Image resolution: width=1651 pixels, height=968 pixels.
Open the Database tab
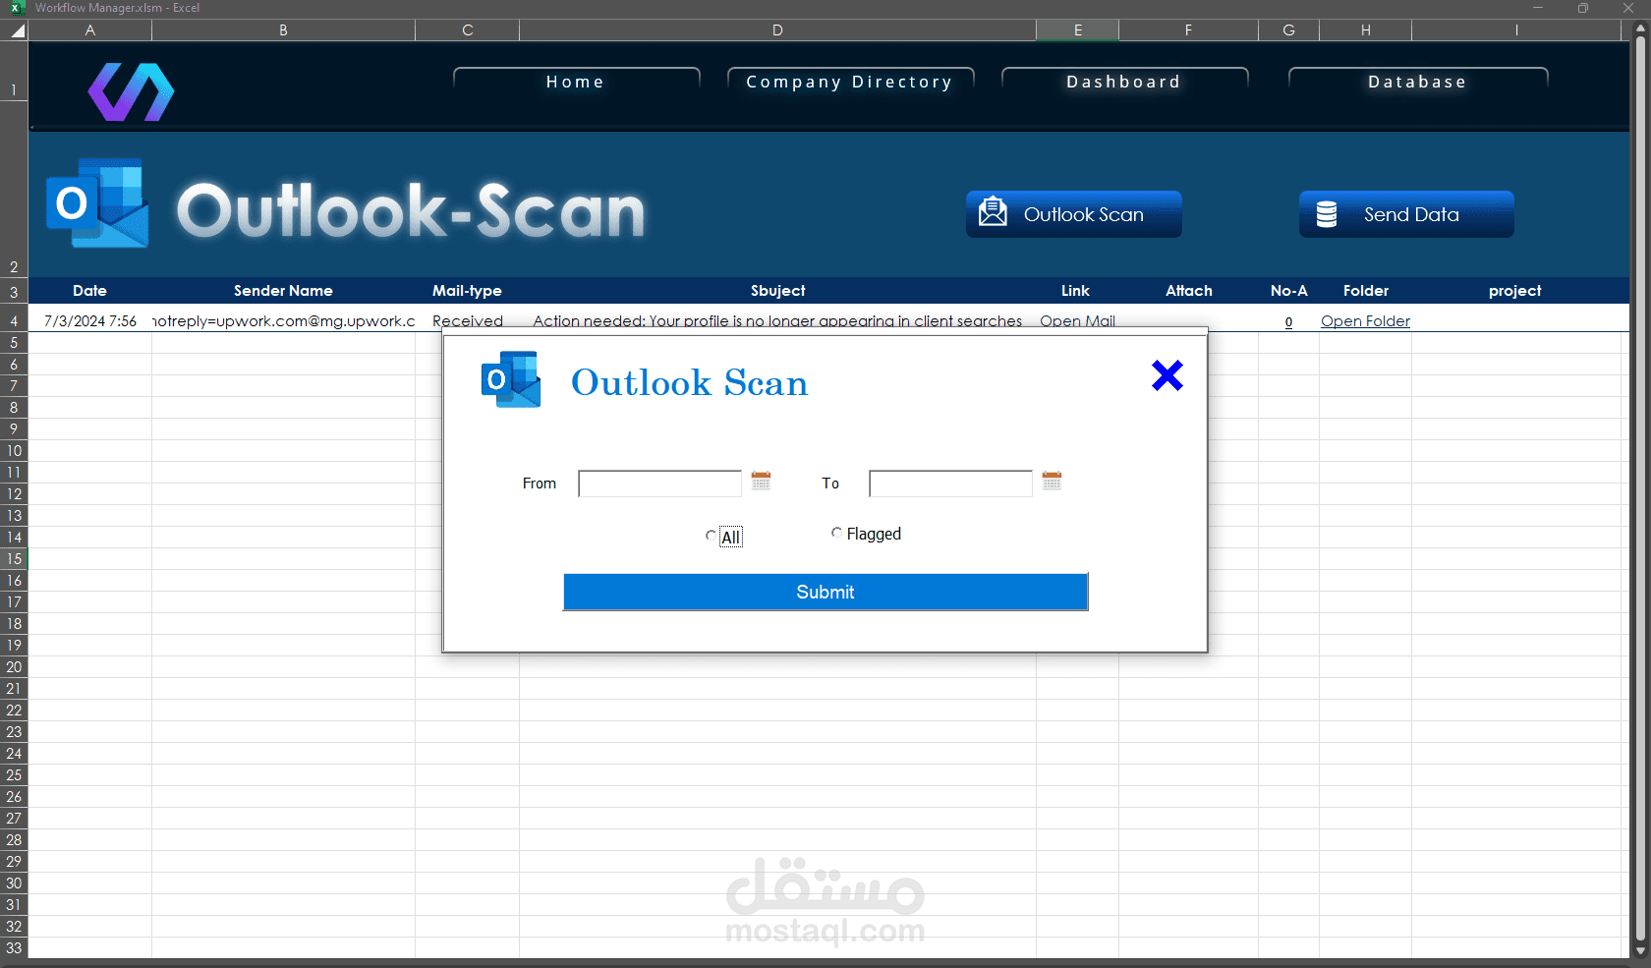[x=1418, y=82]
